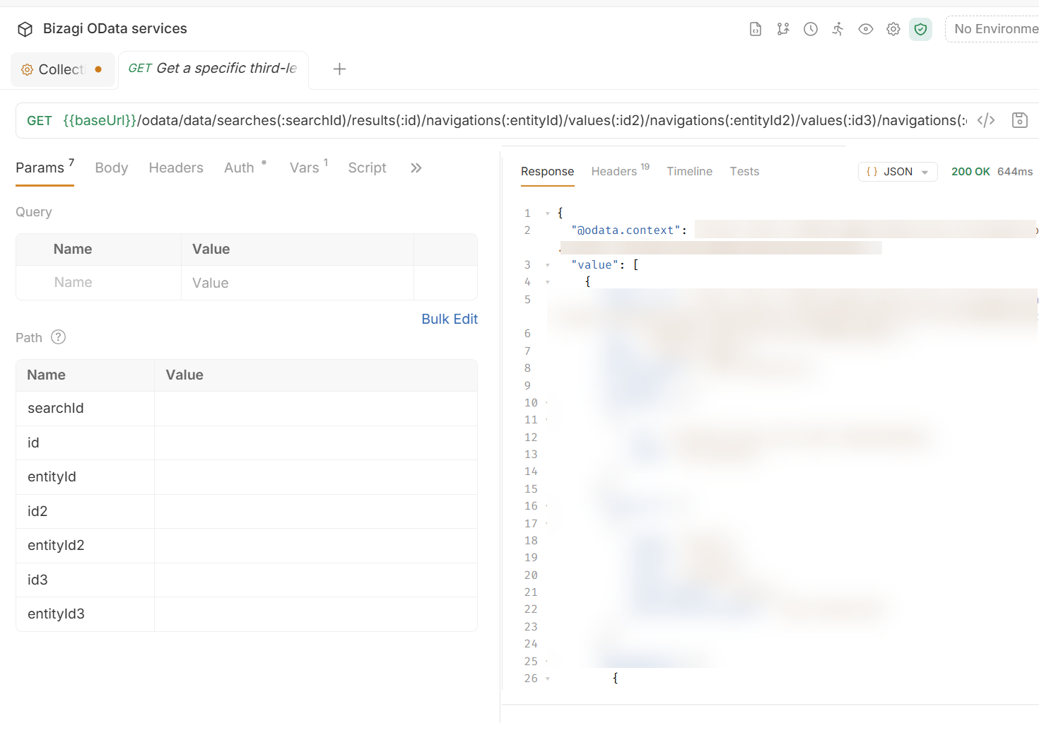1039x738 pixels.
Task: Click the value cell for entityId2
Action: tap(316, 546)
